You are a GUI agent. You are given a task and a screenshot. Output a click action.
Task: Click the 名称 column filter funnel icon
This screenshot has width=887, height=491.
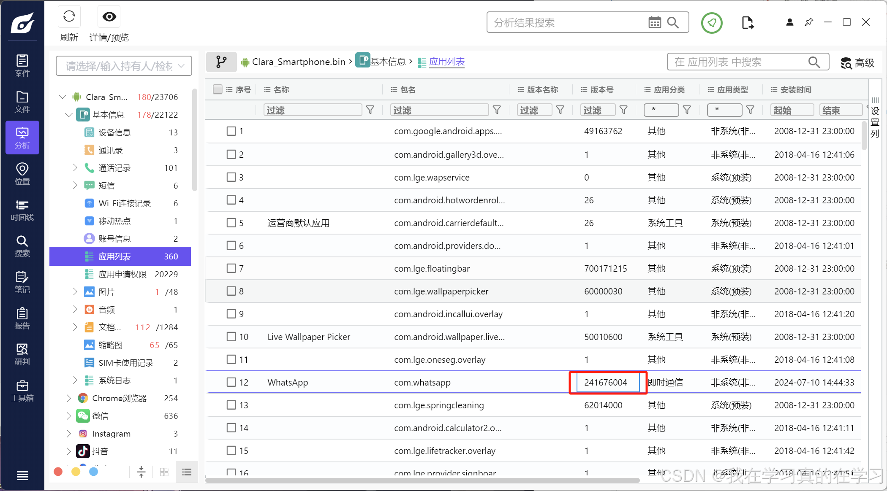[x=370, y=110]
